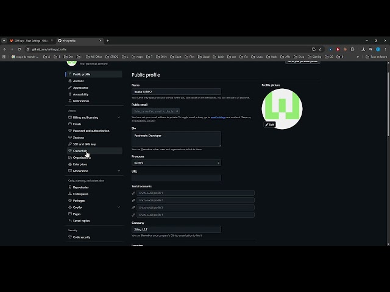
Task: Click the globe icon beside Enterprises
Action: pos(70,164)
